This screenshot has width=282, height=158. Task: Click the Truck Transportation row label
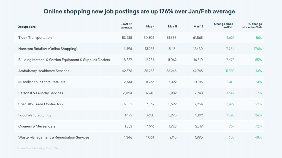click(x=35, y=38)
